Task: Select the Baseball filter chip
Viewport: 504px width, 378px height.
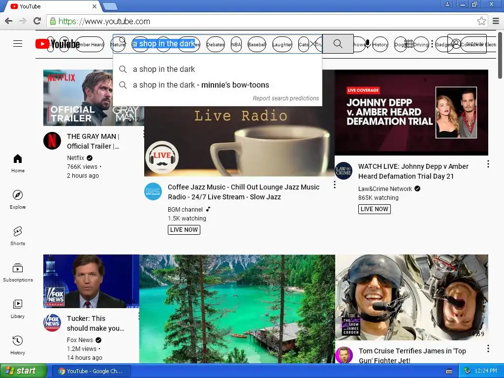Action: click(257, 45)
